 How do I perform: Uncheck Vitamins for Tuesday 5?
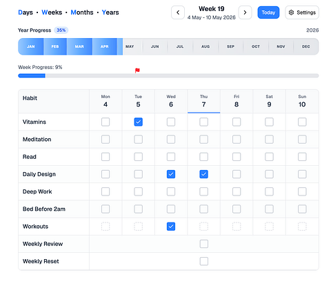click(x=138, y=122)
